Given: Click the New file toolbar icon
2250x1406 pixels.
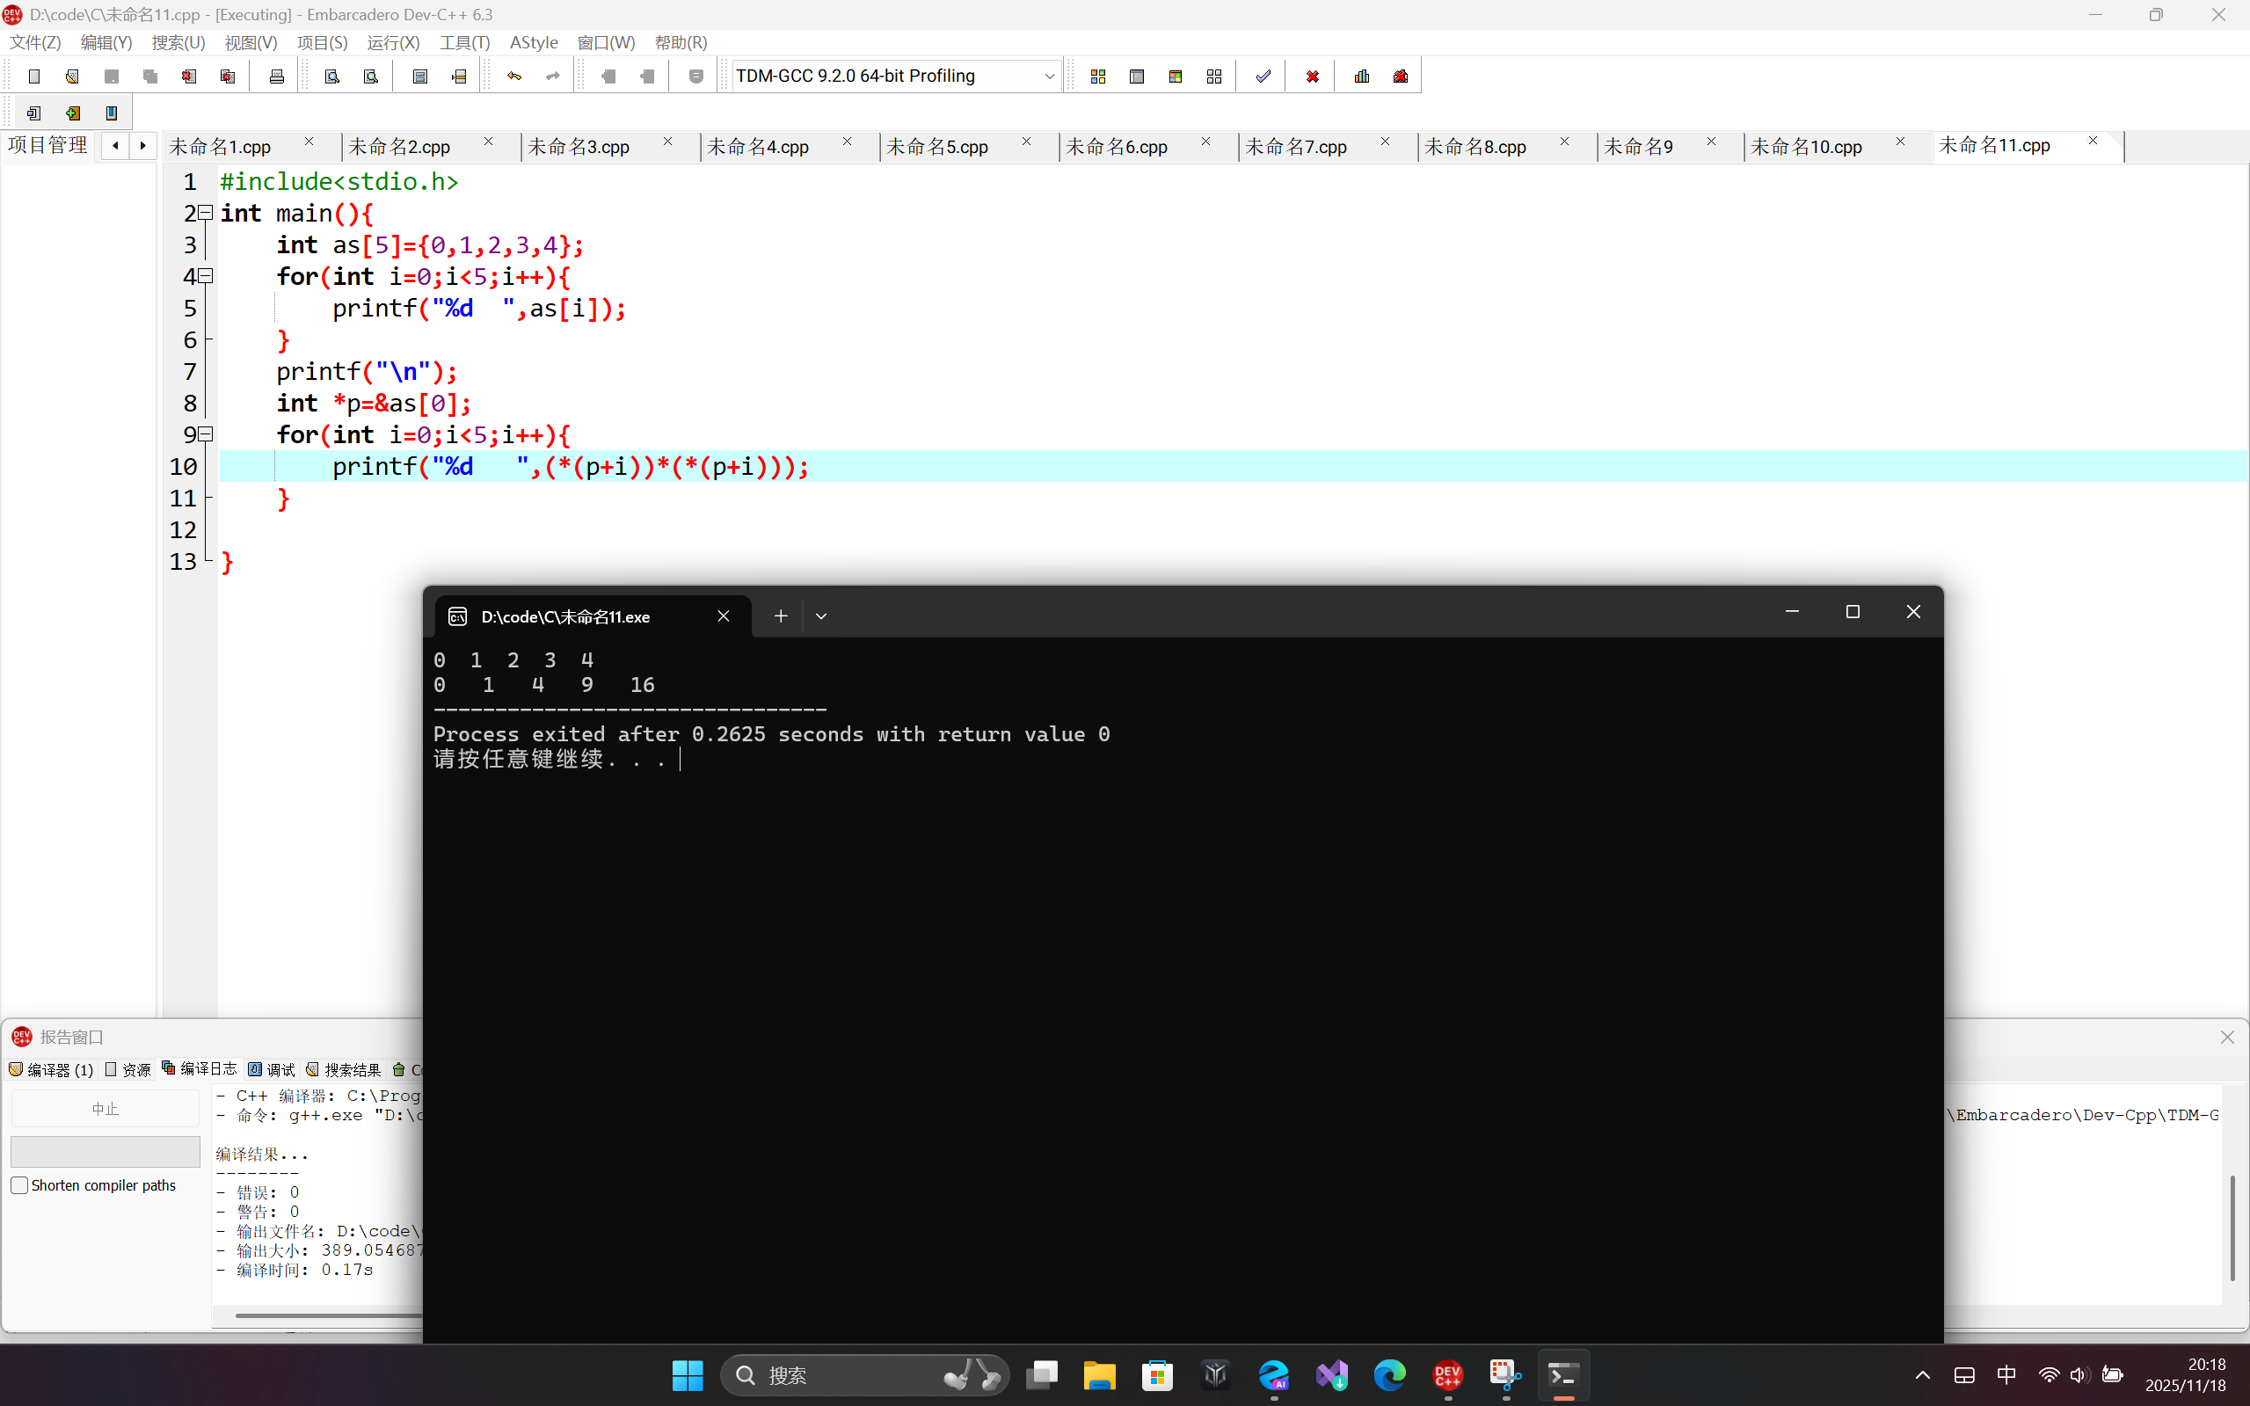Looking at the screenshot, I should click(34, 76).
